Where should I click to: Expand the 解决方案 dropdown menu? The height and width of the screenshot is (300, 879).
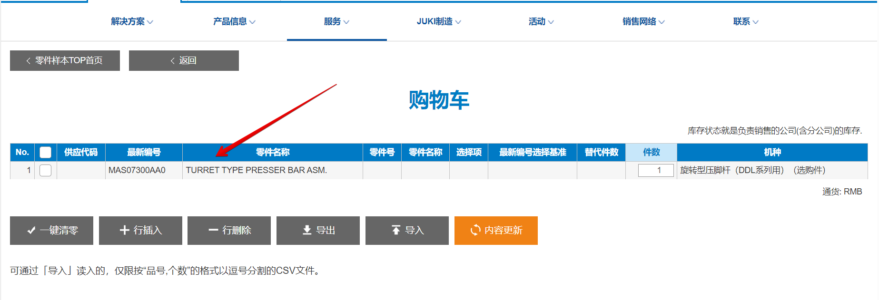[132, 22]
